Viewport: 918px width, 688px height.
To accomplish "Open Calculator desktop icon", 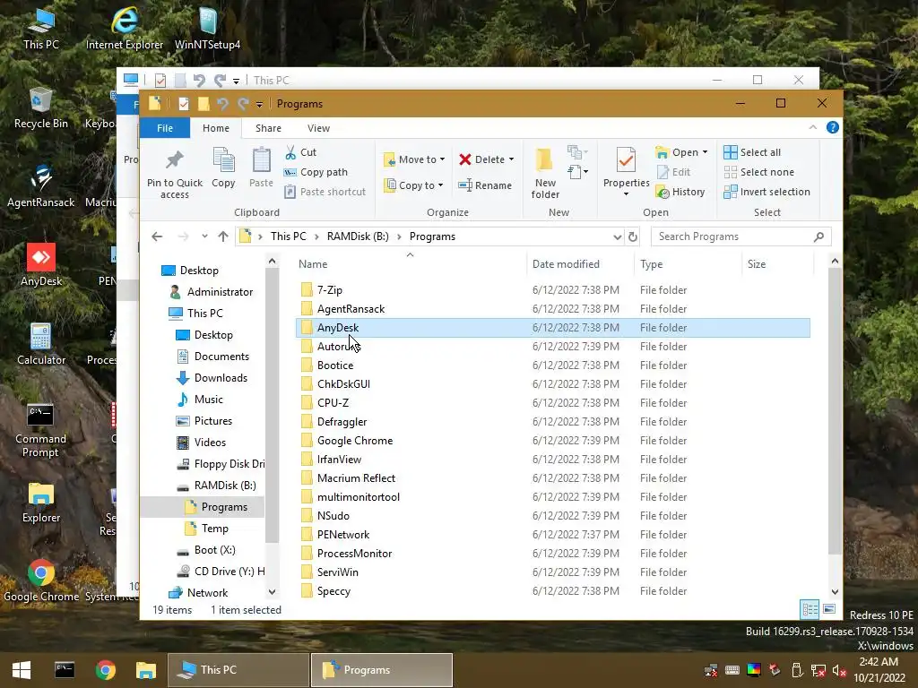I will [x=41, y=344].
